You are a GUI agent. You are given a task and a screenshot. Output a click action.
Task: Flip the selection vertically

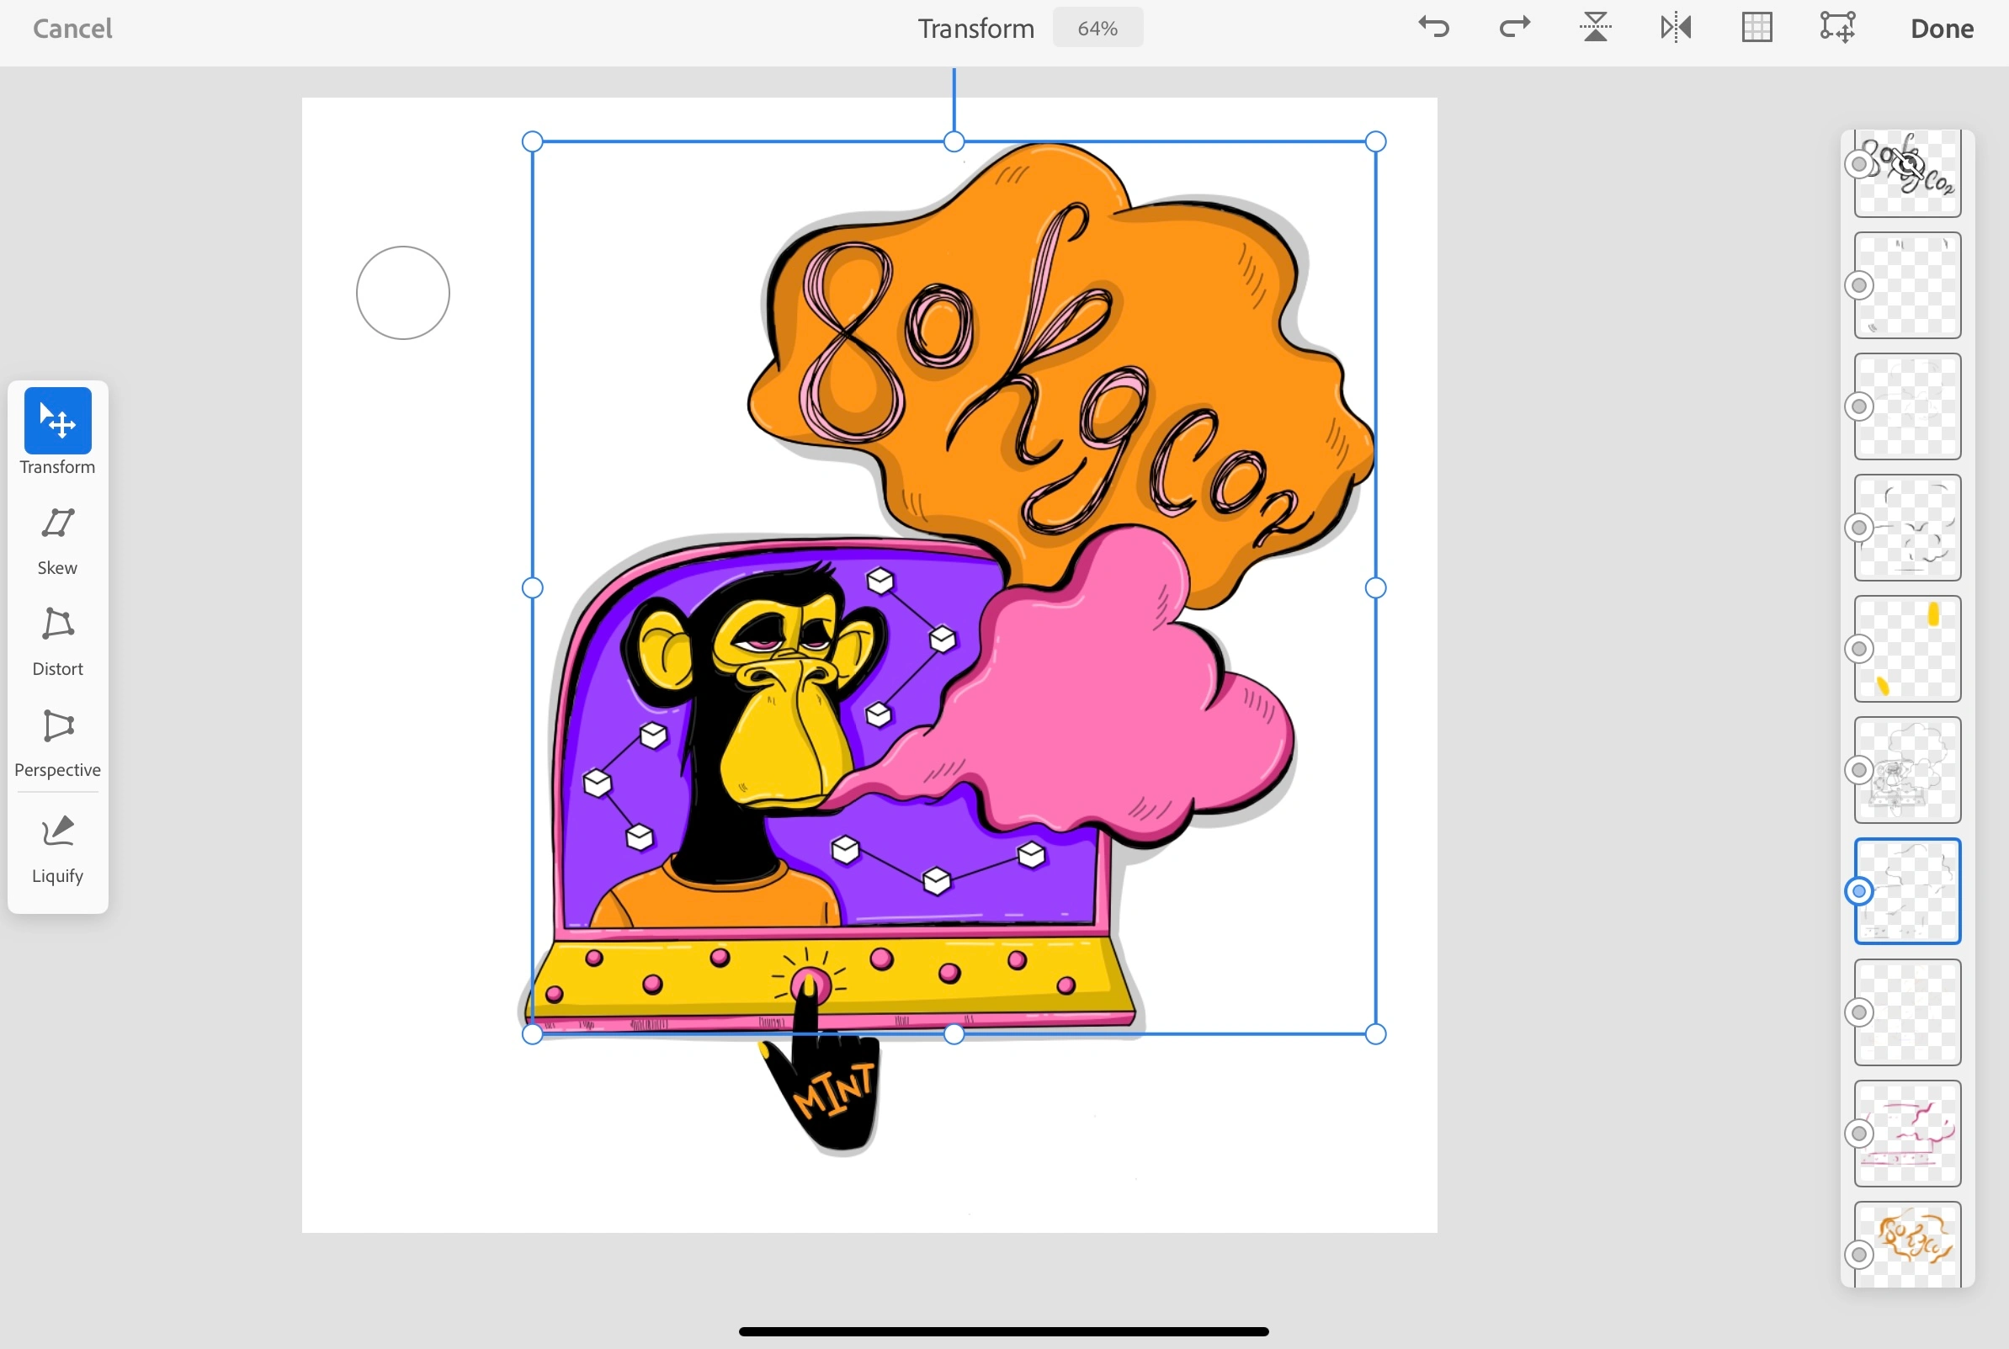(x=1595, y=28)
